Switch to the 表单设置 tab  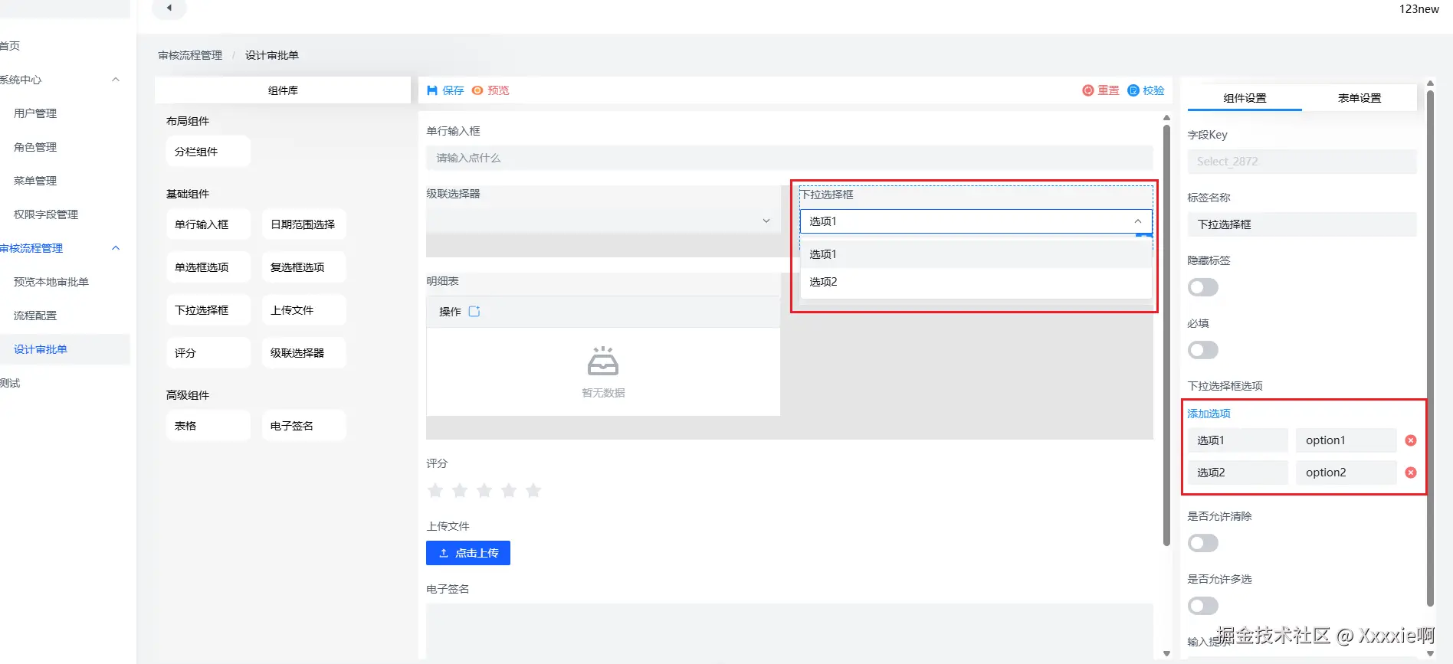[1360, 98]
